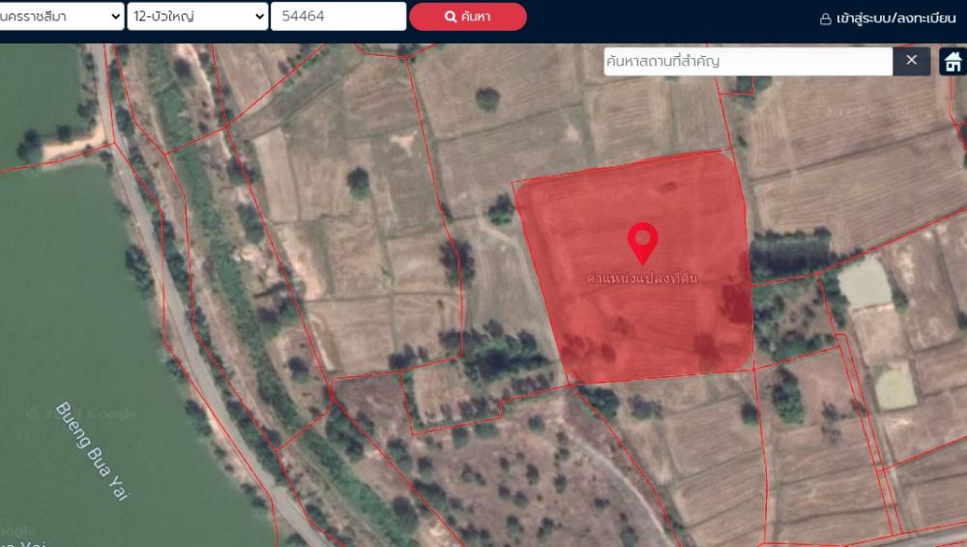Expand the 12-บัวใหญ่ district dropdown

click(x=197, y=16)
